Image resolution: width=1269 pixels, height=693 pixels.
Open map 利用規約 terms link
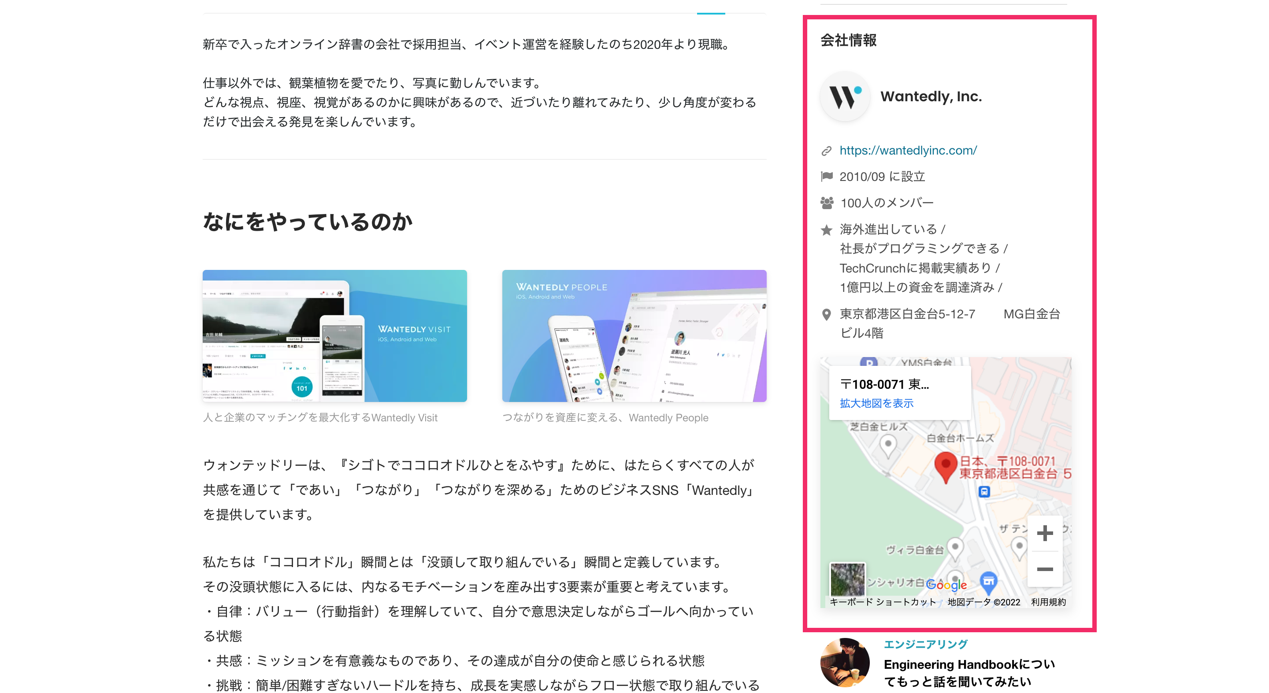1048,602
